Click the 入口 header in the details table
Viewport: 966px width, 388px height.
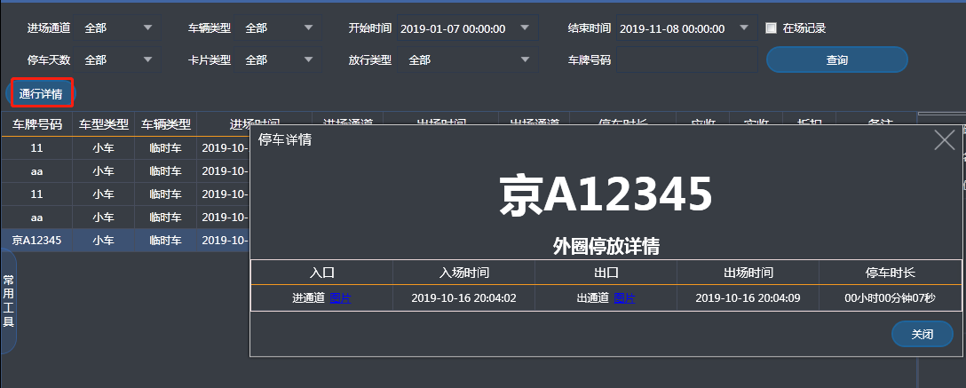click(321, 273)
